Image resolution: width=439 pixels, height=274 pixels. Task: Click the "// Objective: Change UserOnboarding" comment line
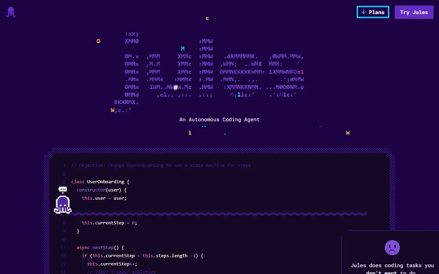161,165
